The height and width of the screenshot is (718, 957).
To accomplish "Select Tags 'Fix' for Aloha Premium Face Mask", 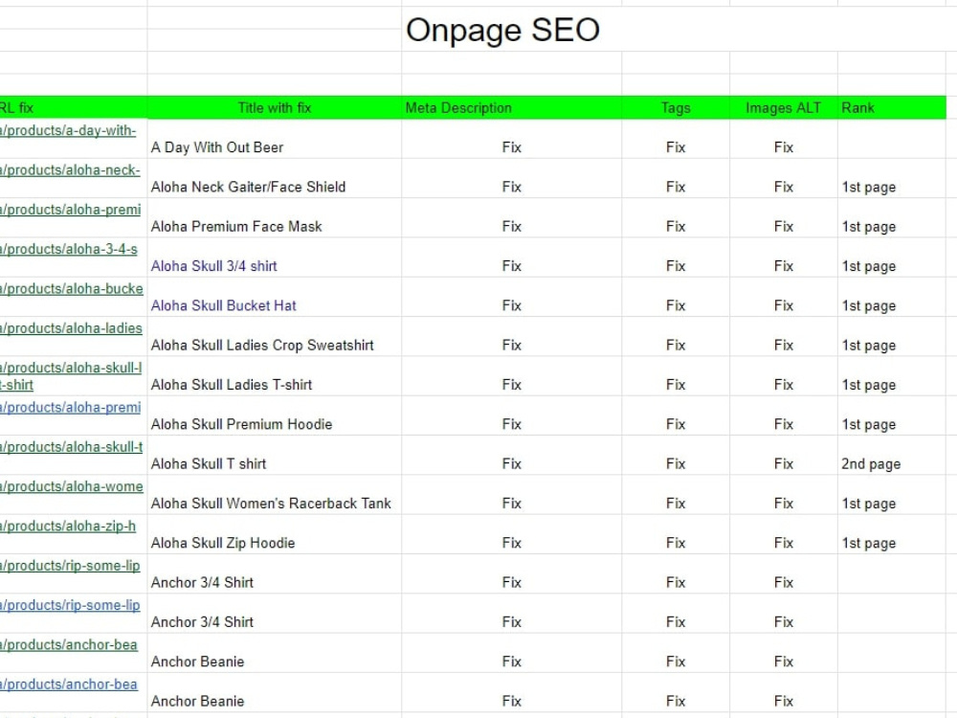I will click(x=676, y=218).
